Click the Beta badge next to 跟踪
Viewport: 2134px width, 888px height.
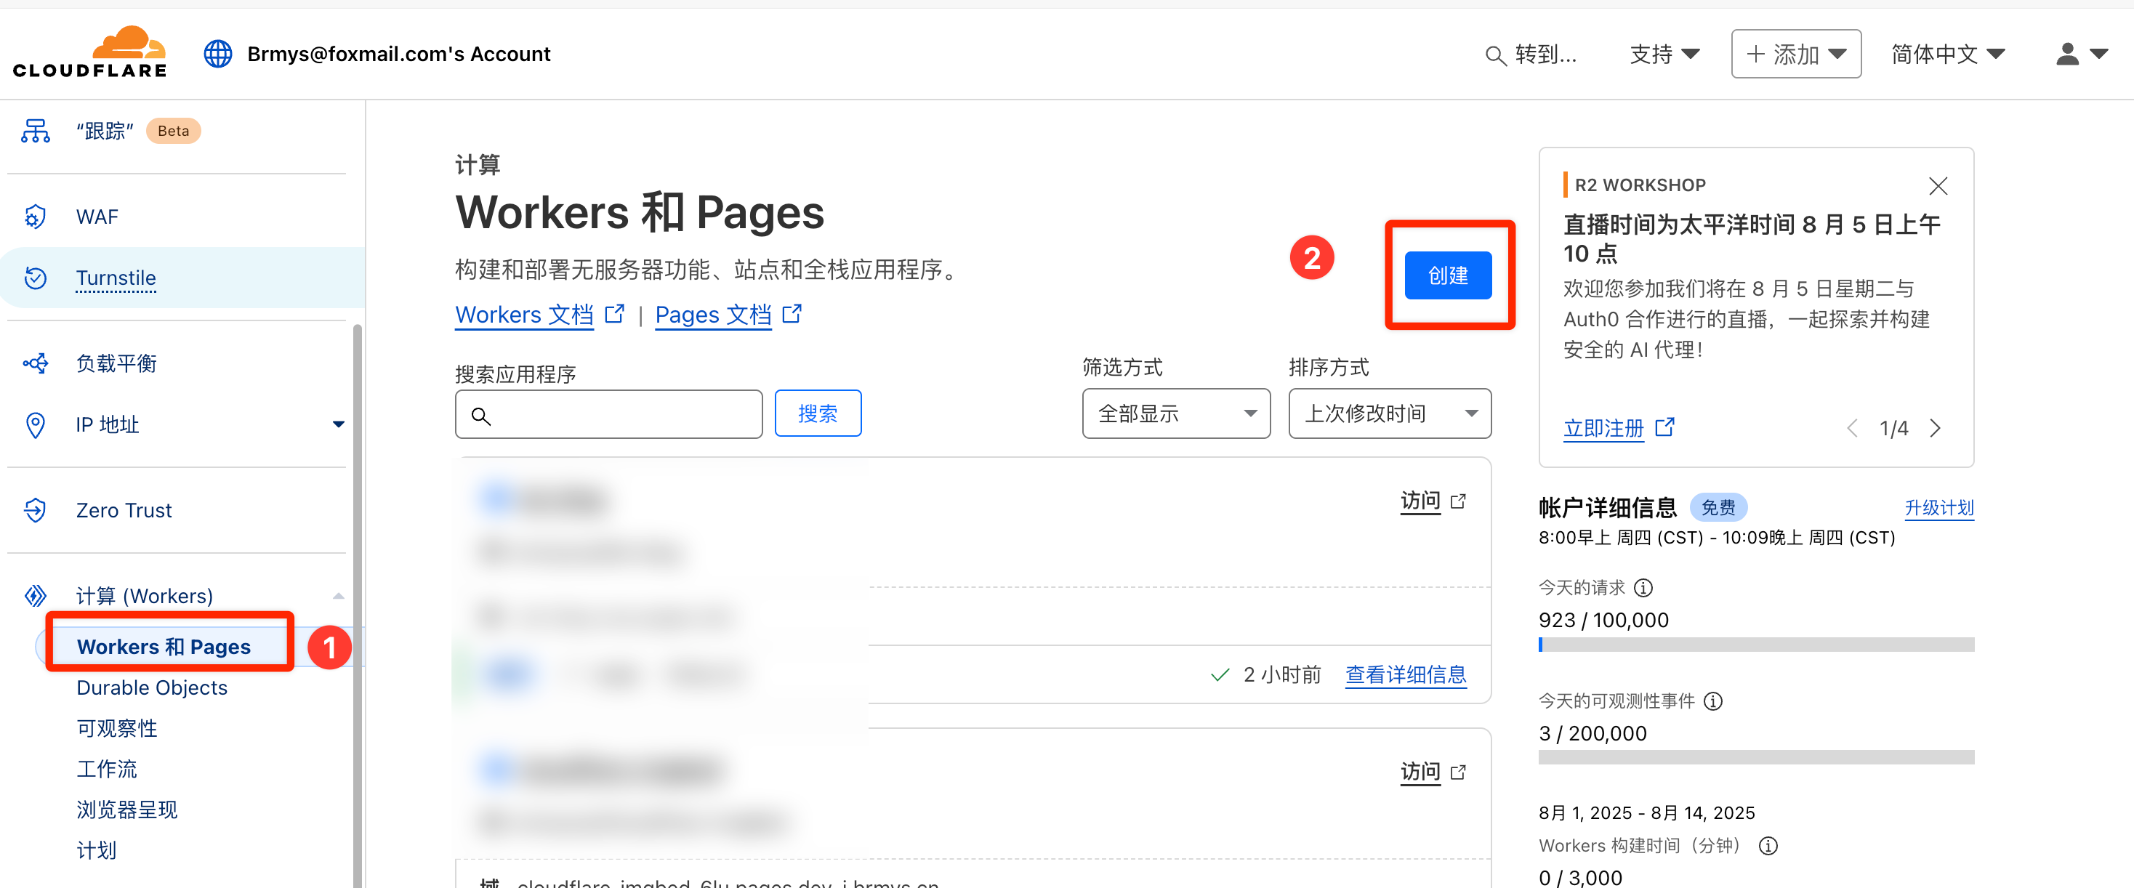pyautogui.click(x=173, y=131)
